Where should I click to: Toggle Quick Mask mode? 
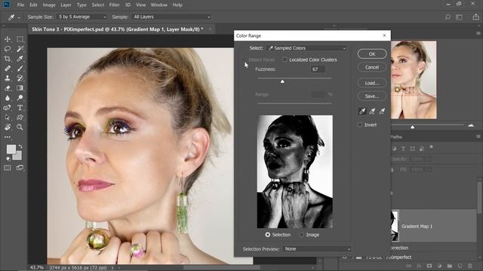(8, 168)
